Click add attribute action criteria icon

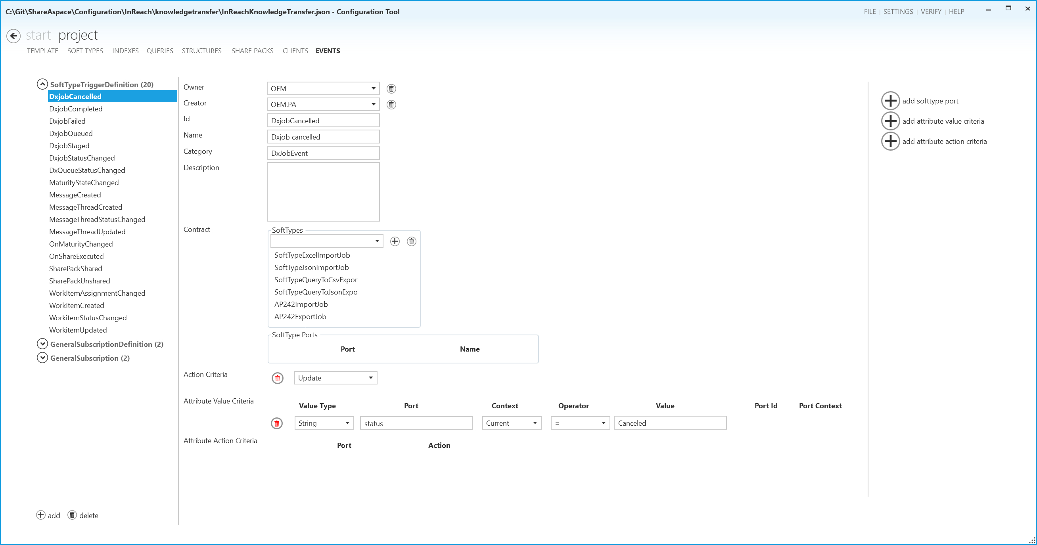(x=890, y=141)
